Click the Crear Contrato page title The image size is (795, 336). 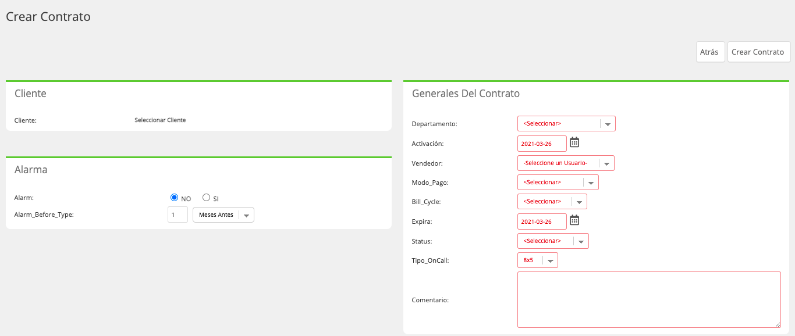[x=48, y=16]
